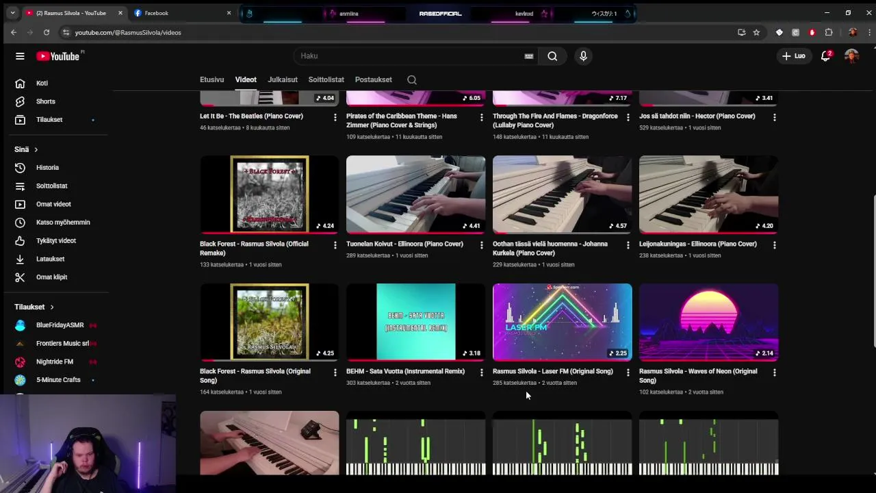Viewport: 876px width, 493px height.
Task: Open the tab search dropdown arrow
Action: click(12, 13)
